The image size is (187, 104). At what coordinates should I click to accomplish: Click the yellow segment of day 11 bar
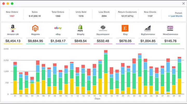[72, 86]
